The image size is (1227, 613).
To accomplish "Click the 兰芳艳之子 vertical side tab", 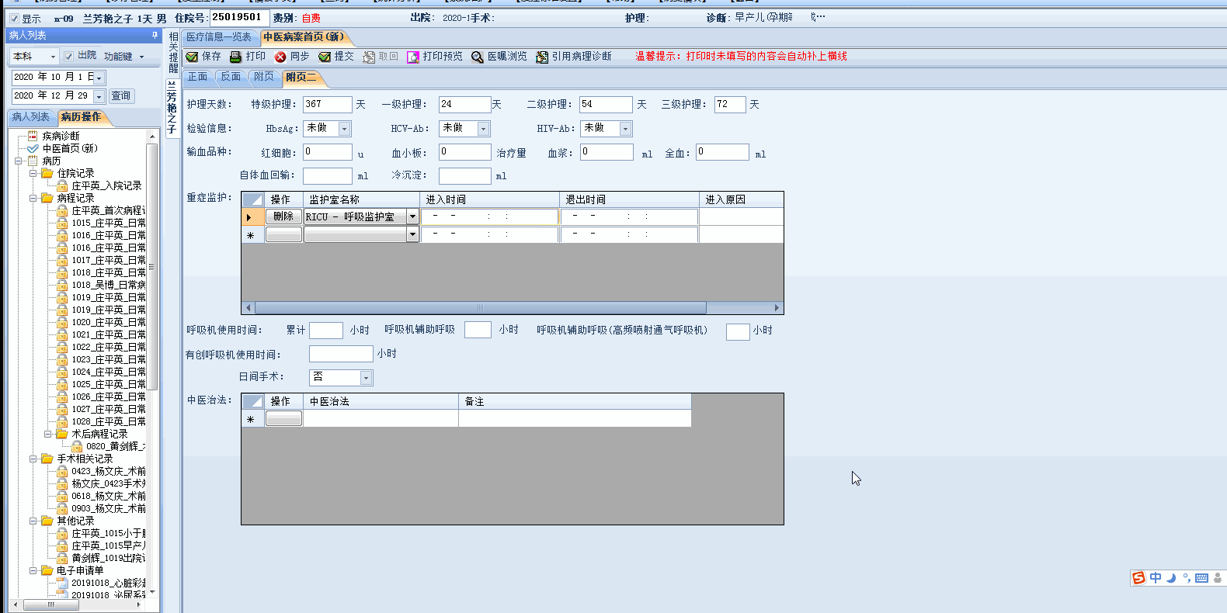I will [x=172, y=107].
